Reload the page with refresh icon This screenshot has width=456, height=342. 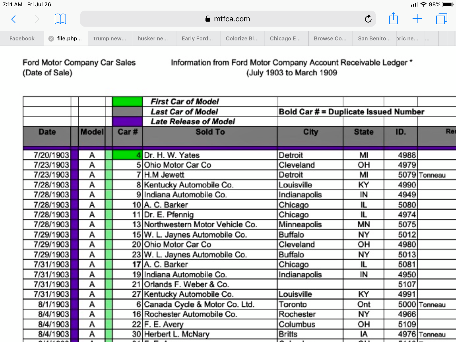[368, 19]
